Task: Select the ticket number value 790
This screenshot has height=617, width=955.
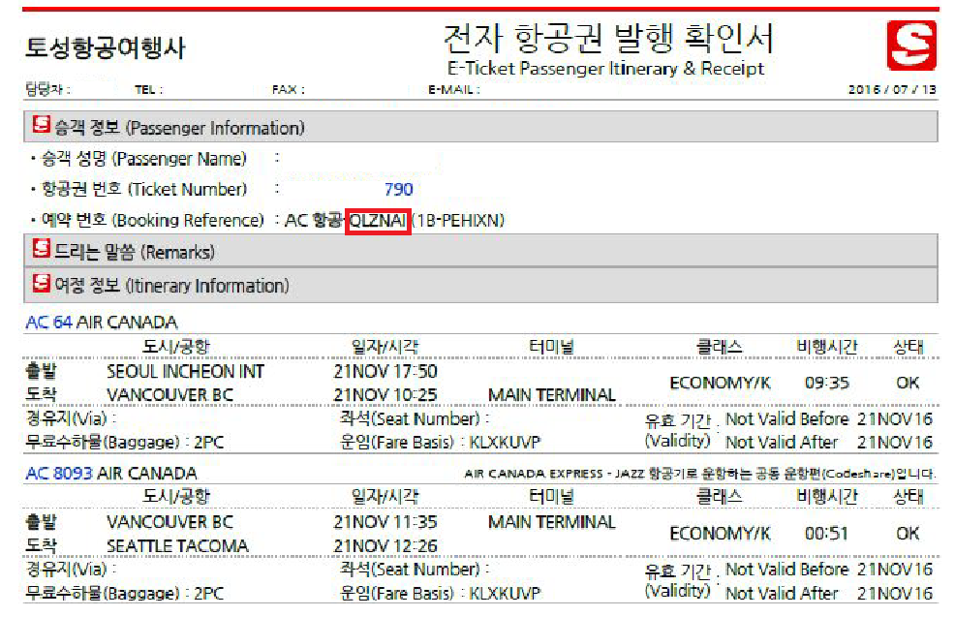Action: pyautogui.click(x=399, y=190)
